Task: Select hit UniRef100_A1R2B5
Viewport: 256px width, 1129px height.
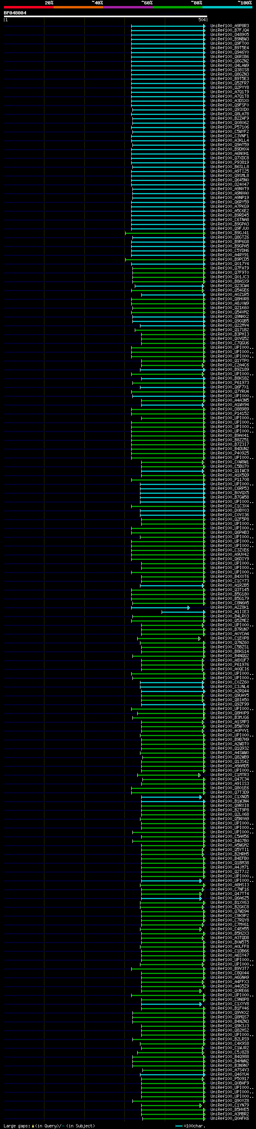Action: pyautogui.click(x=229, y=585)
